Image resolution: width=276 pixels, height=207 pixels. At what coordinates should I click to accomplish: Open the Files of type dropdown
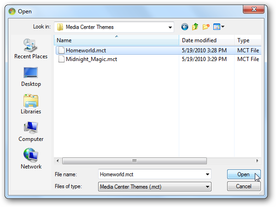pos(155,187)
